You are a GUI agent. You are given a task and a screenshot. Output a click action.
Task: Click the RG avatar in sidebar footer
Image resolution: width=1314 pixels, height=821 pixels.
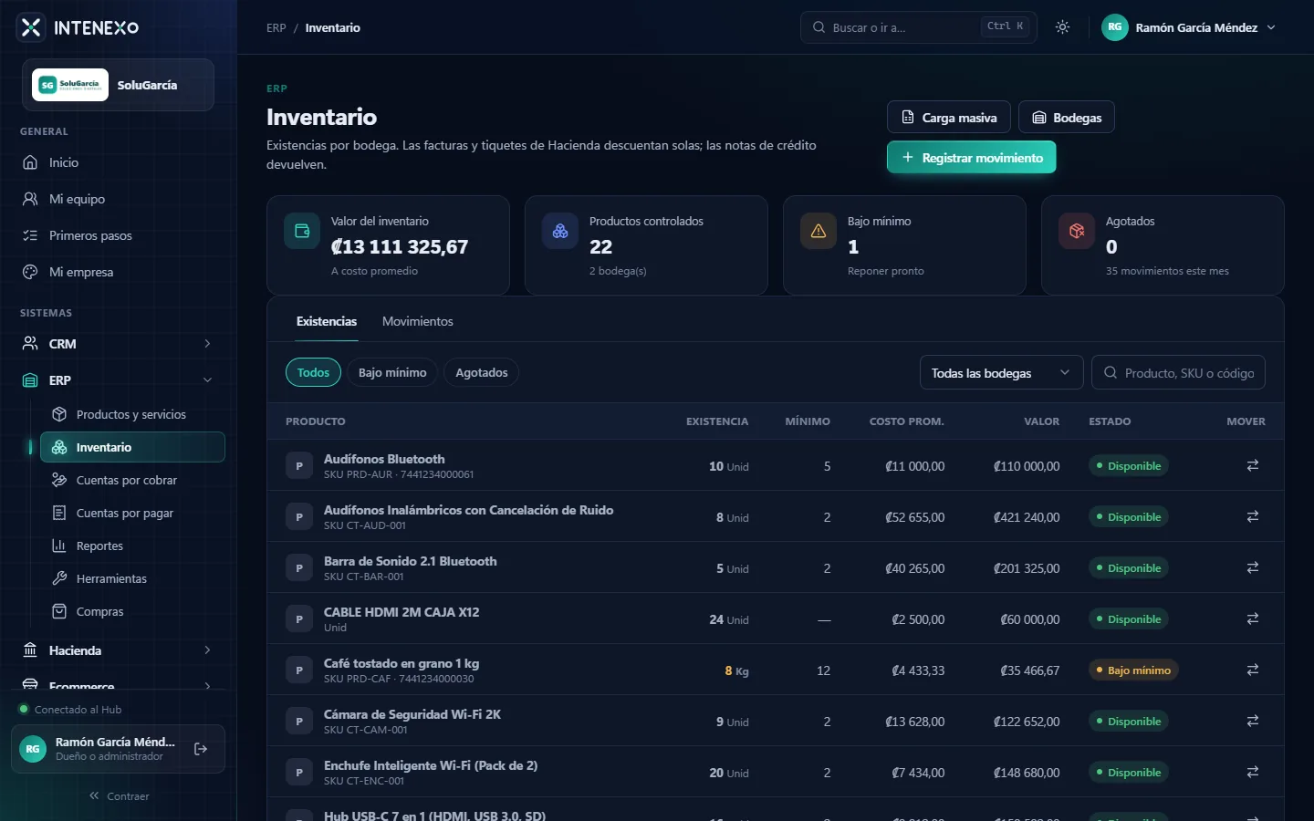33,749
